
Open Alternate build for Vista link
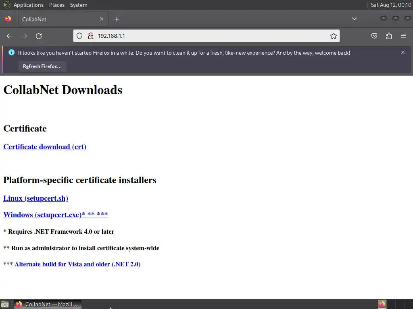pos(77,264)
